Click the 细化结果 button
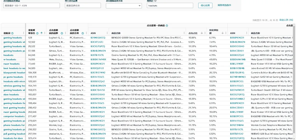 pyautogui.click(x=205, y=6)
